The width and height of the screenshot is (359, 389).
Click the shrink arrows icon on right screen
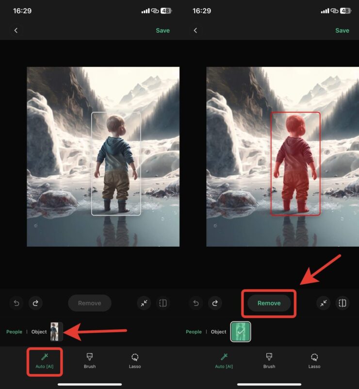[x=323, y=303]
